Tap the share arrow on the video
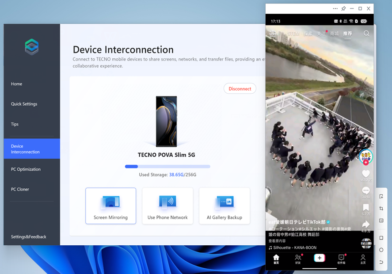 365,225
